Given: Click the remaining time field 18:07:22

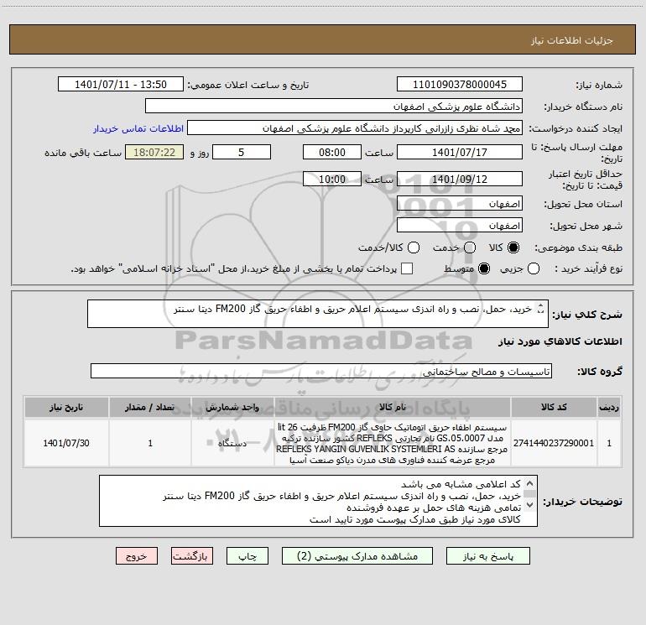Looking at the screenshot, I should [154, 152].
